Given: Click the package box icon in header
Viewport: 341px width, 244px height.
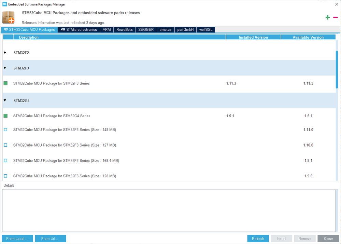Looking at the screenshot, I should tap(8, 17).
